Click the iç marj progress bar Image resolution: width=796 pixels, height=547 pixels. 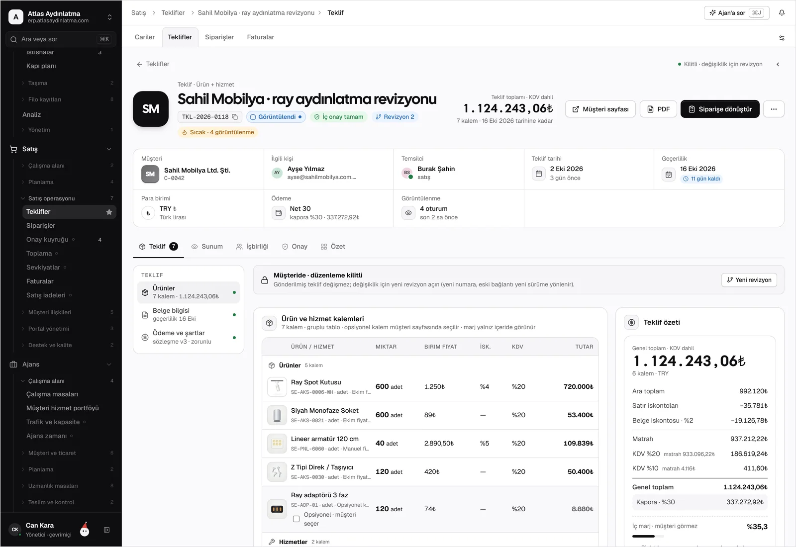[x=648, y=537]
